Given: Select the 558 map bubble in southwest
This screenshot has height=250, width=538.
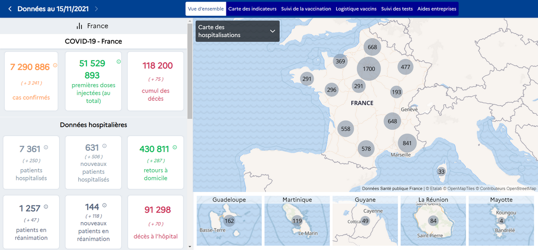Looking at the screenshot, I should pos(346,129).
